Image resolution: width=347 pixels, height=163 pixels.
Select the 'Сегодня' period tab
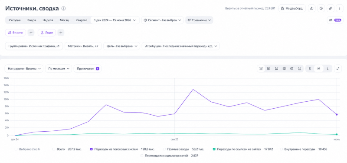[15, 20]
